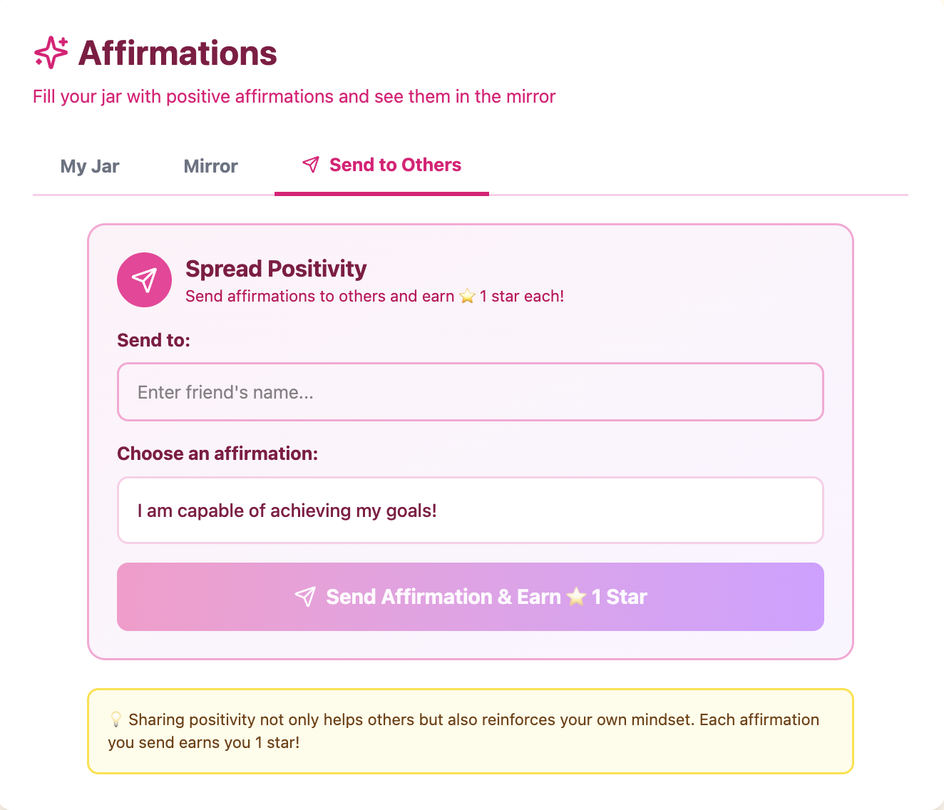Click the pink circular paper plane icon
Viewport: 944px width, 810px height.
click(x=144, y=280)
